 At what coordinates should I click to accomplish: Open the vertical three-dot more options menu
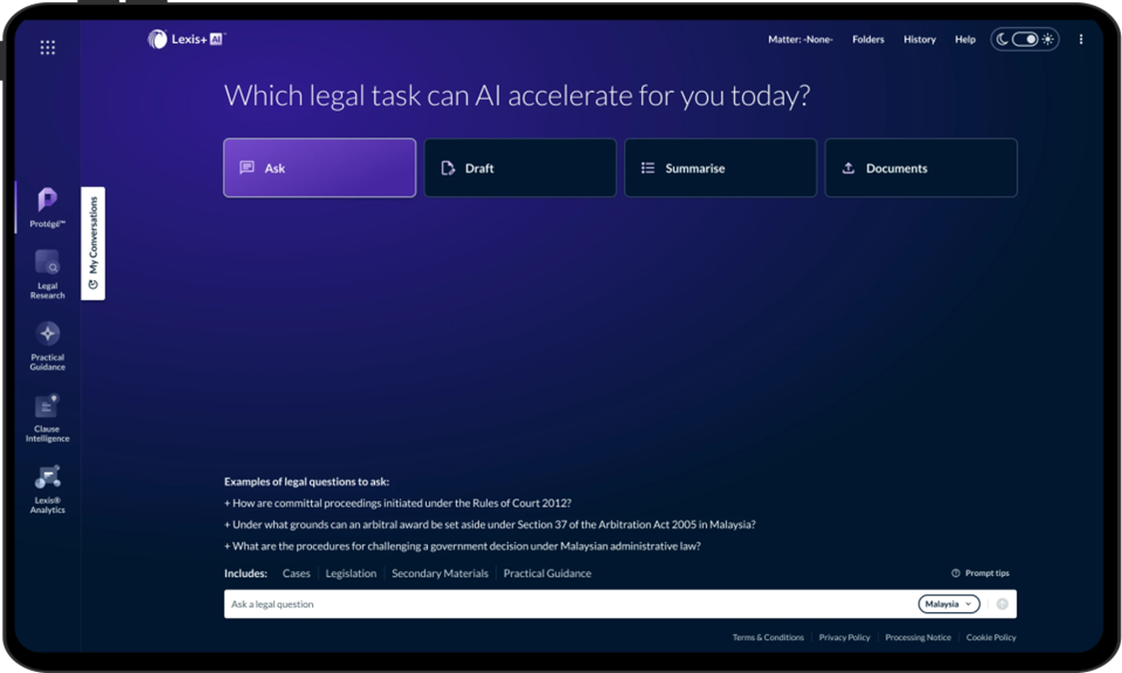[x=1080, y=40]
